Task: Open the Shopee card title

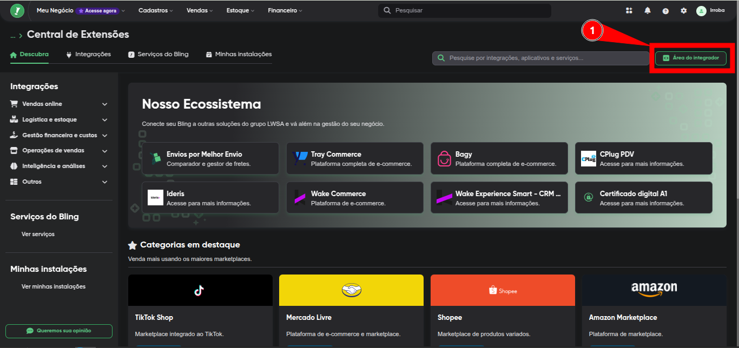Action: 450,317
